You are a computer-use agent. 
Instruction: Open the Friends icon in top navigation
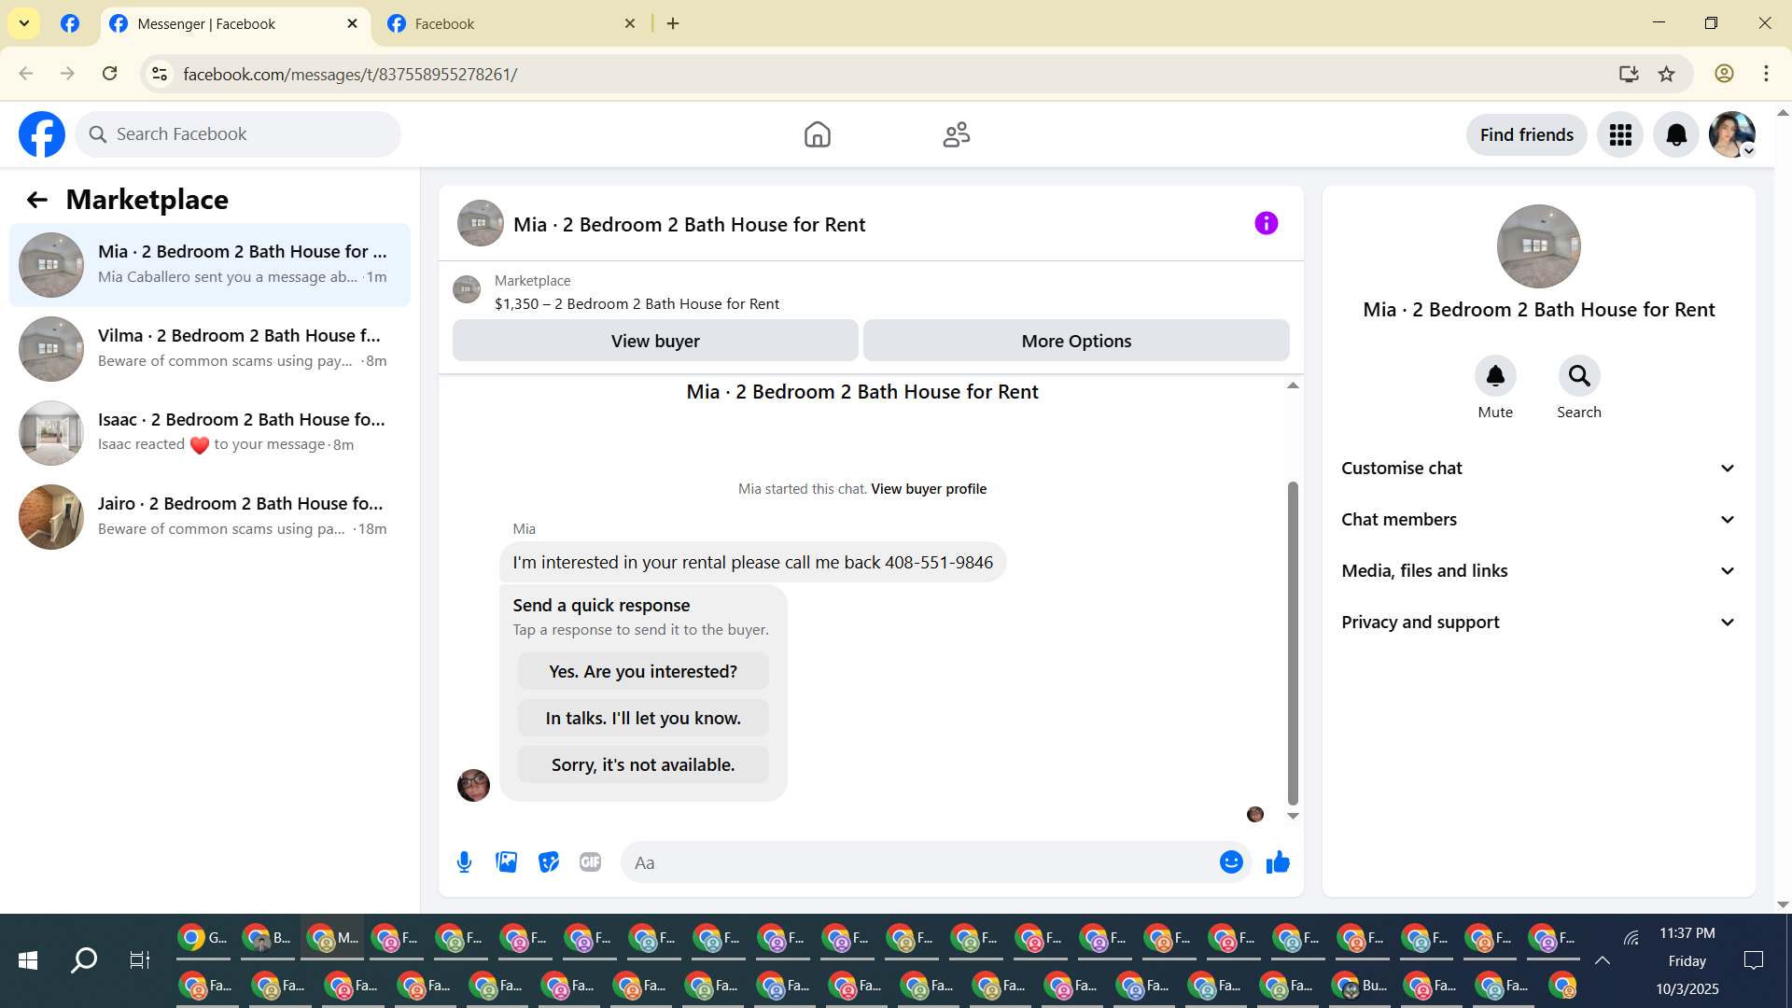[x=957, y=134]
